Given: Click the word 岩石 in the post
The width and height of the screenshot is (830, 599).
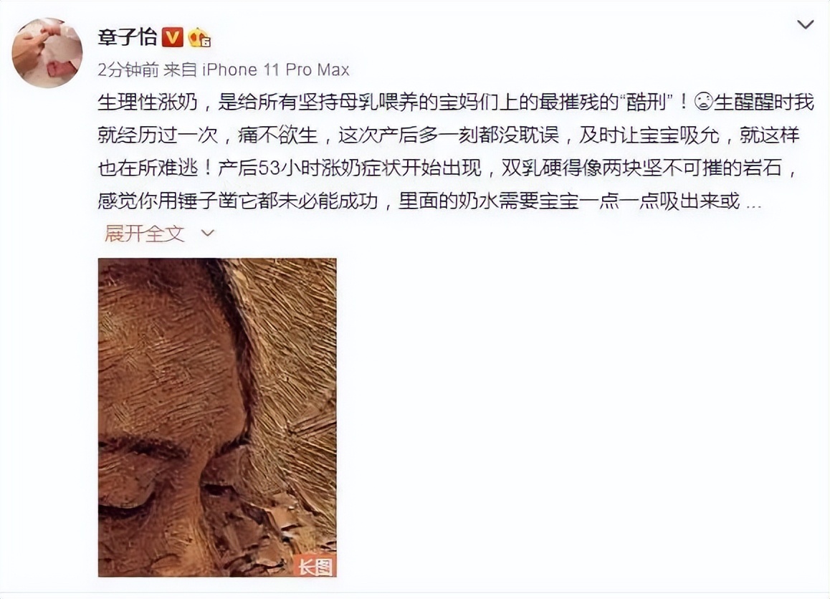Looking at the screenshot, I should tap(761, 168).
